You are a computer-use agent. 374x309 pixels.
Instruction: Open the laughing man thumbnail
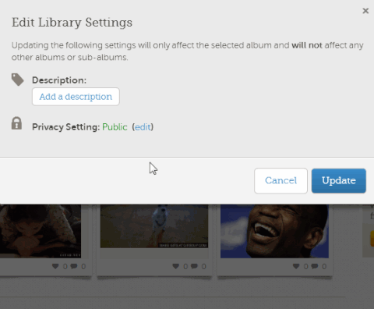(274, 231)
